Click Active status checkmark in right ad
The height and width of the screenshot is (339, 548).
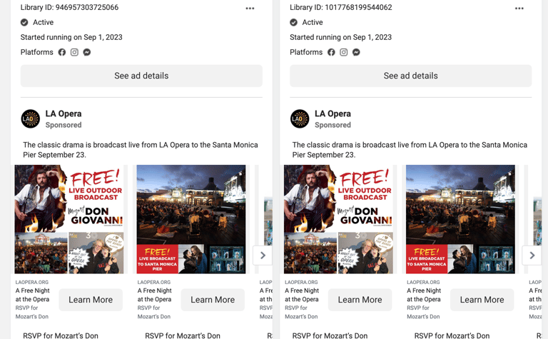pyautogui.click(x=293, y=22)
